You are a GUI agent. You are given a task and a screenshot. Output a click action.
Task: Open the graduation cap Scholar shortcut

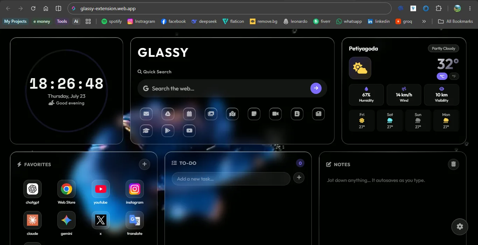click(146, 130)
